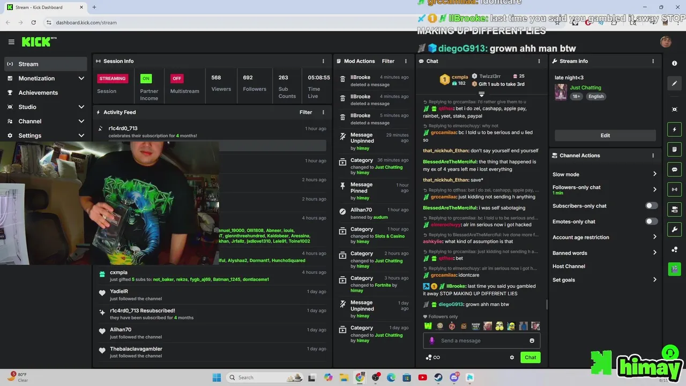Select Achievements in the sidebar

pos(45,93)
